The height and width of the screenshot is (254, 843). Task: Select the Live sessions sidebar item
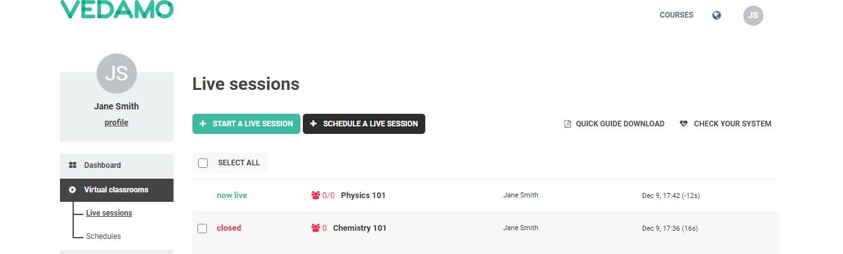pyautogui.click(x=109, y=213)
